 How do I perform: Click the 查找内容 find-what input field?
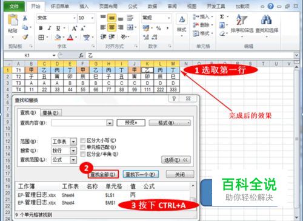(x=79, y=123)
